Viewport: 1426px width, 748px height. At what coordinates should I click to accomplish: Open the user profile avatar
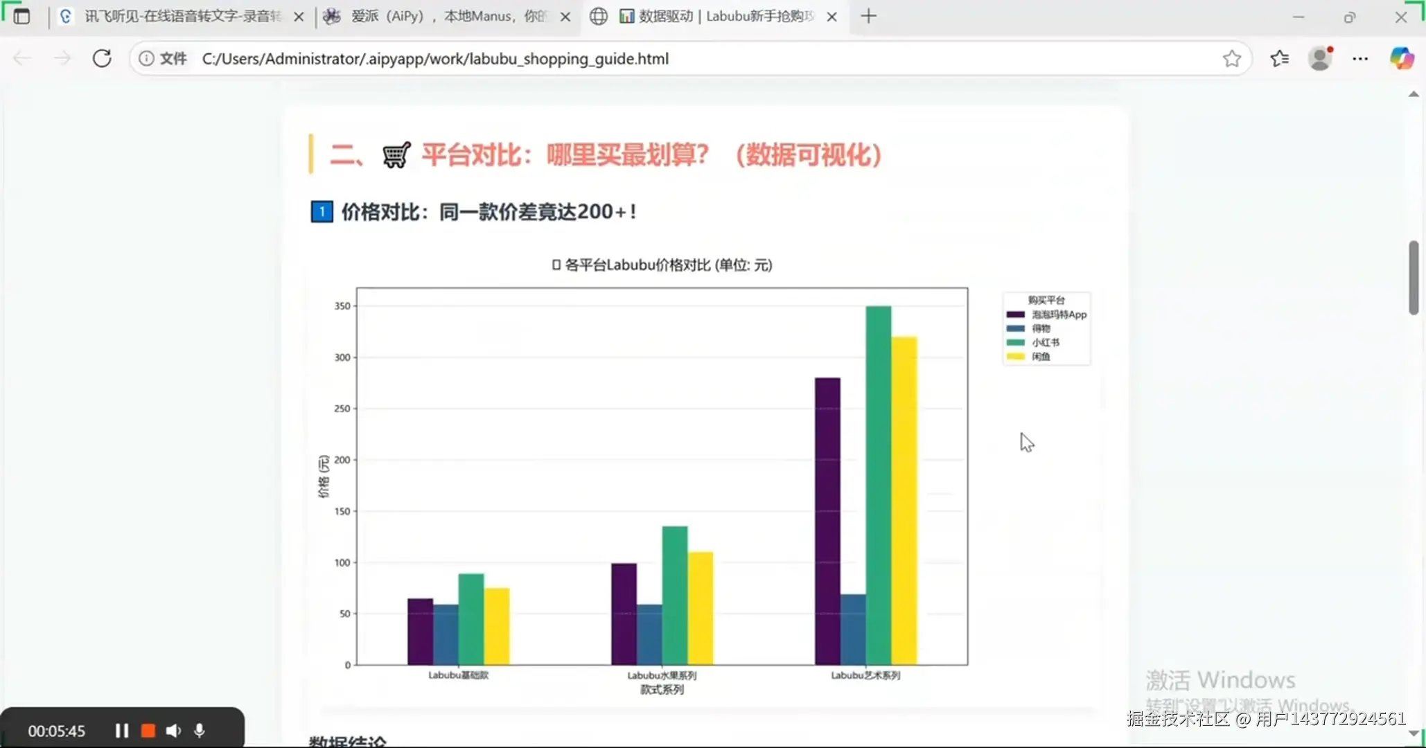(x=1320, y=59)
